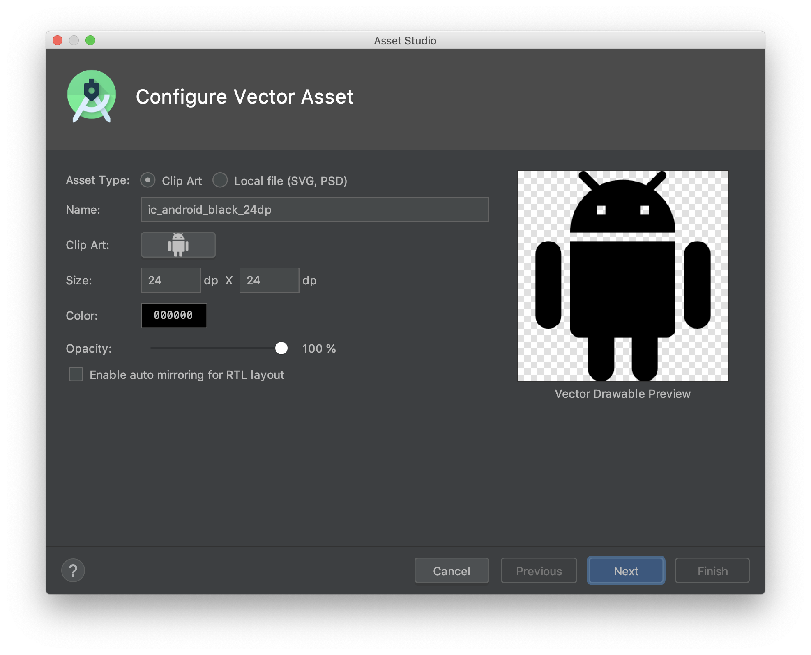Click the Previous button

(x=539, y=571)
